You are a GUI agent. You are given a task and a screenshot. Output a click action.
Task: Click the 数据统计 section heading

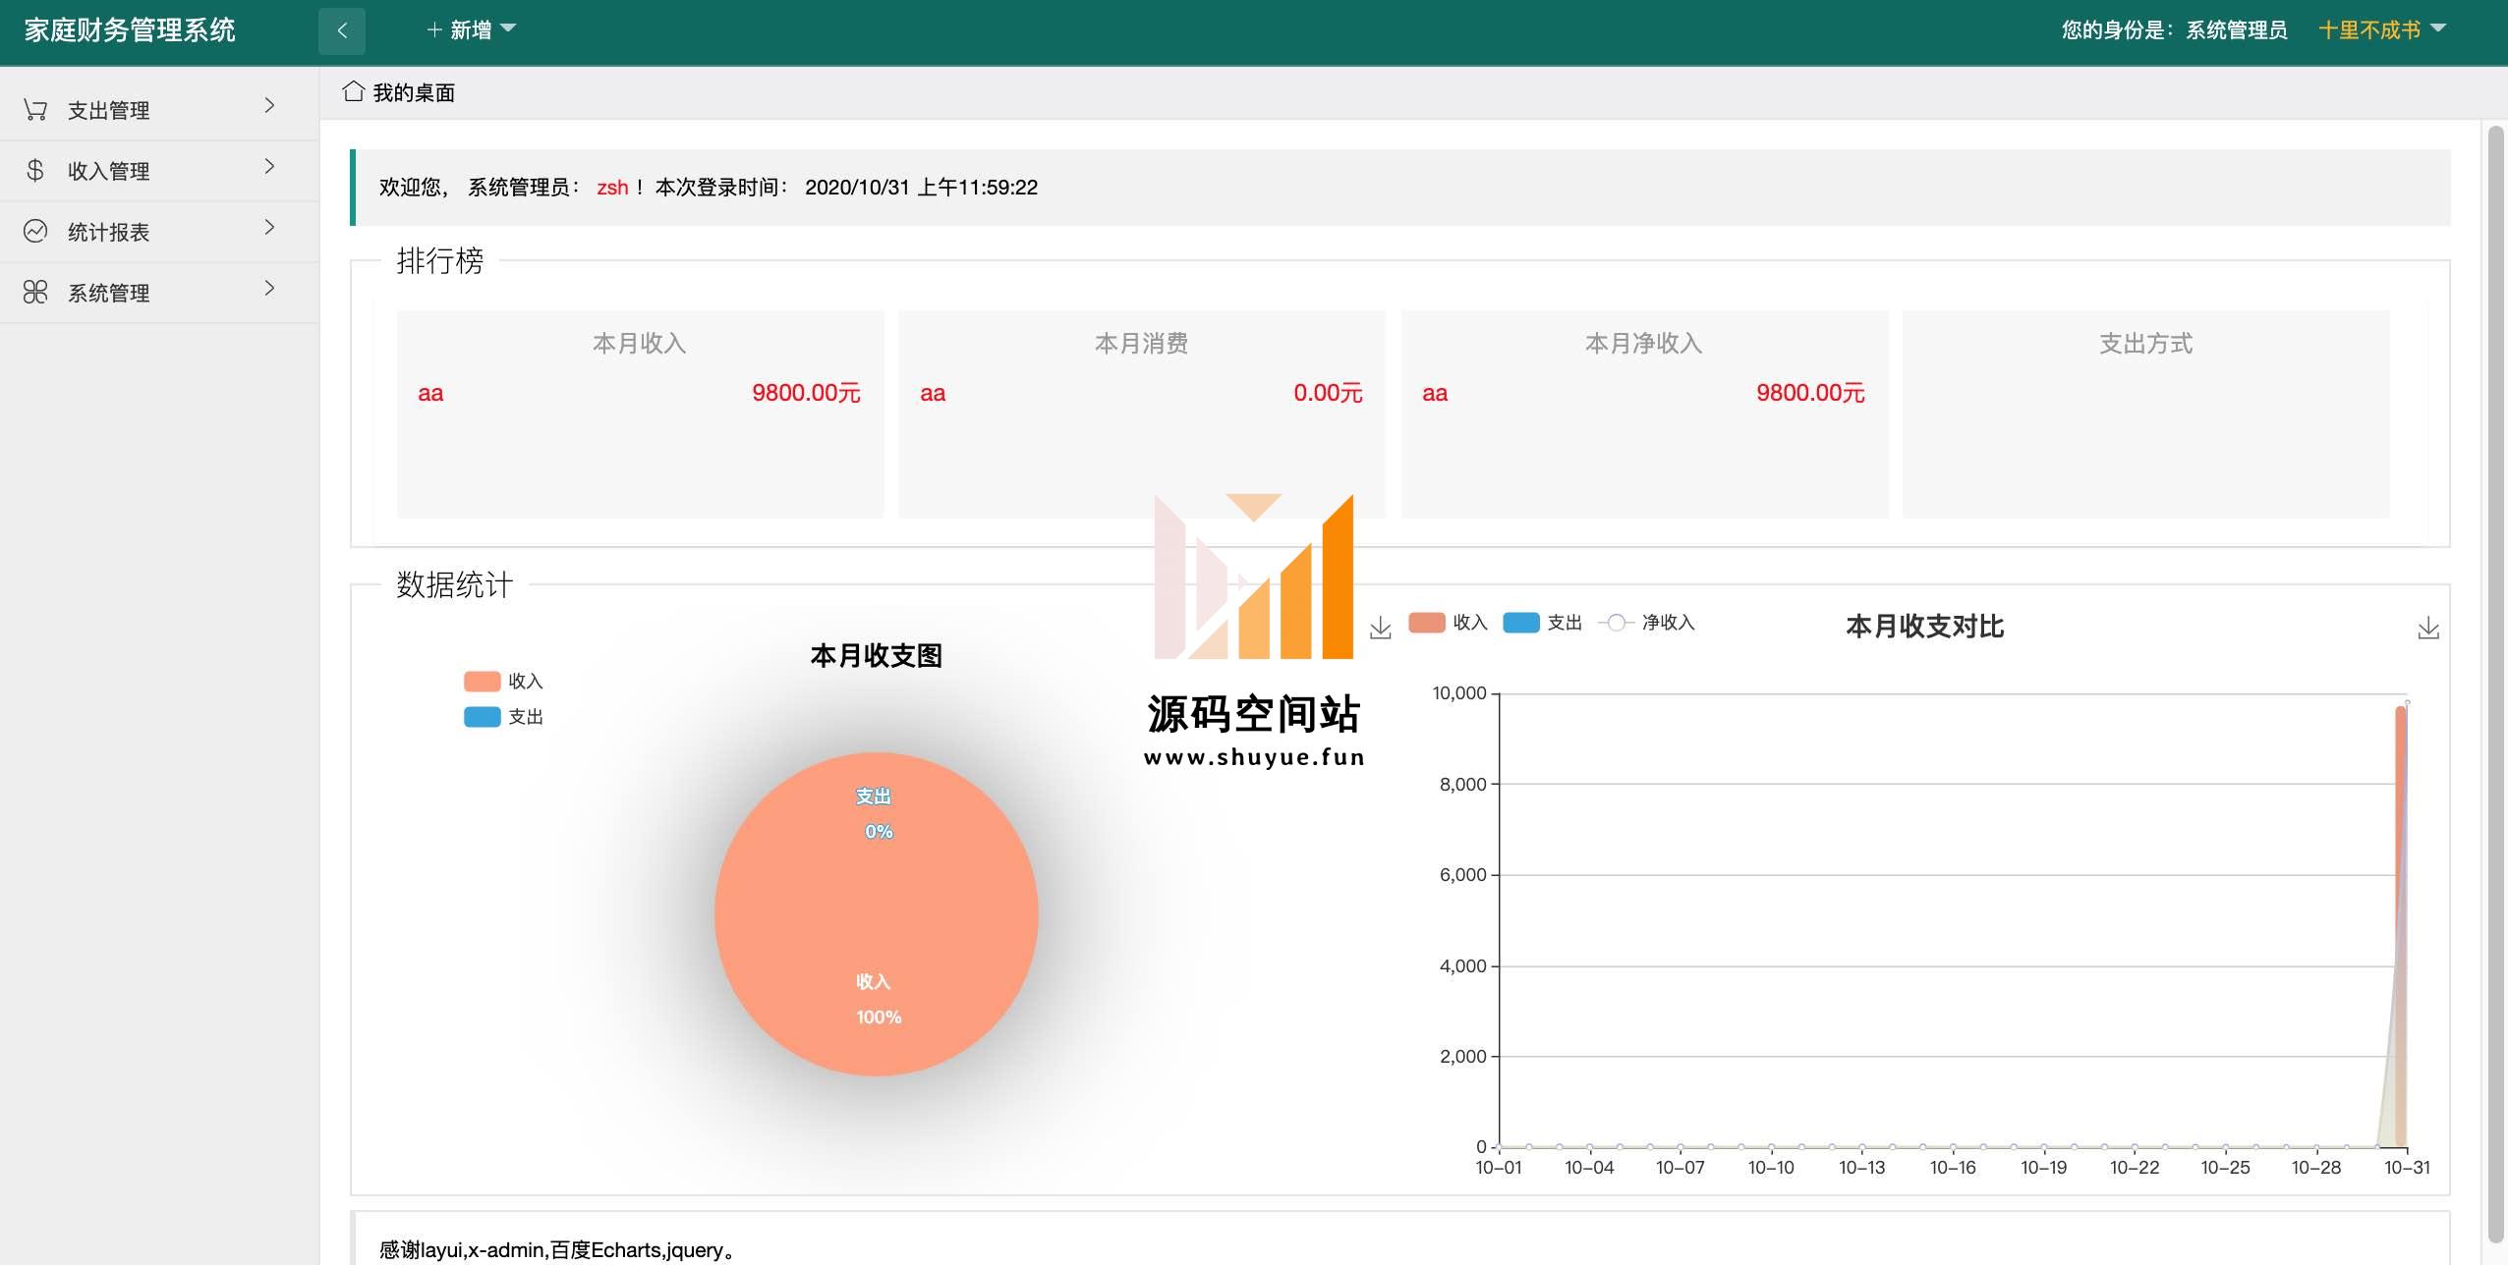click(x=454, y=584)
